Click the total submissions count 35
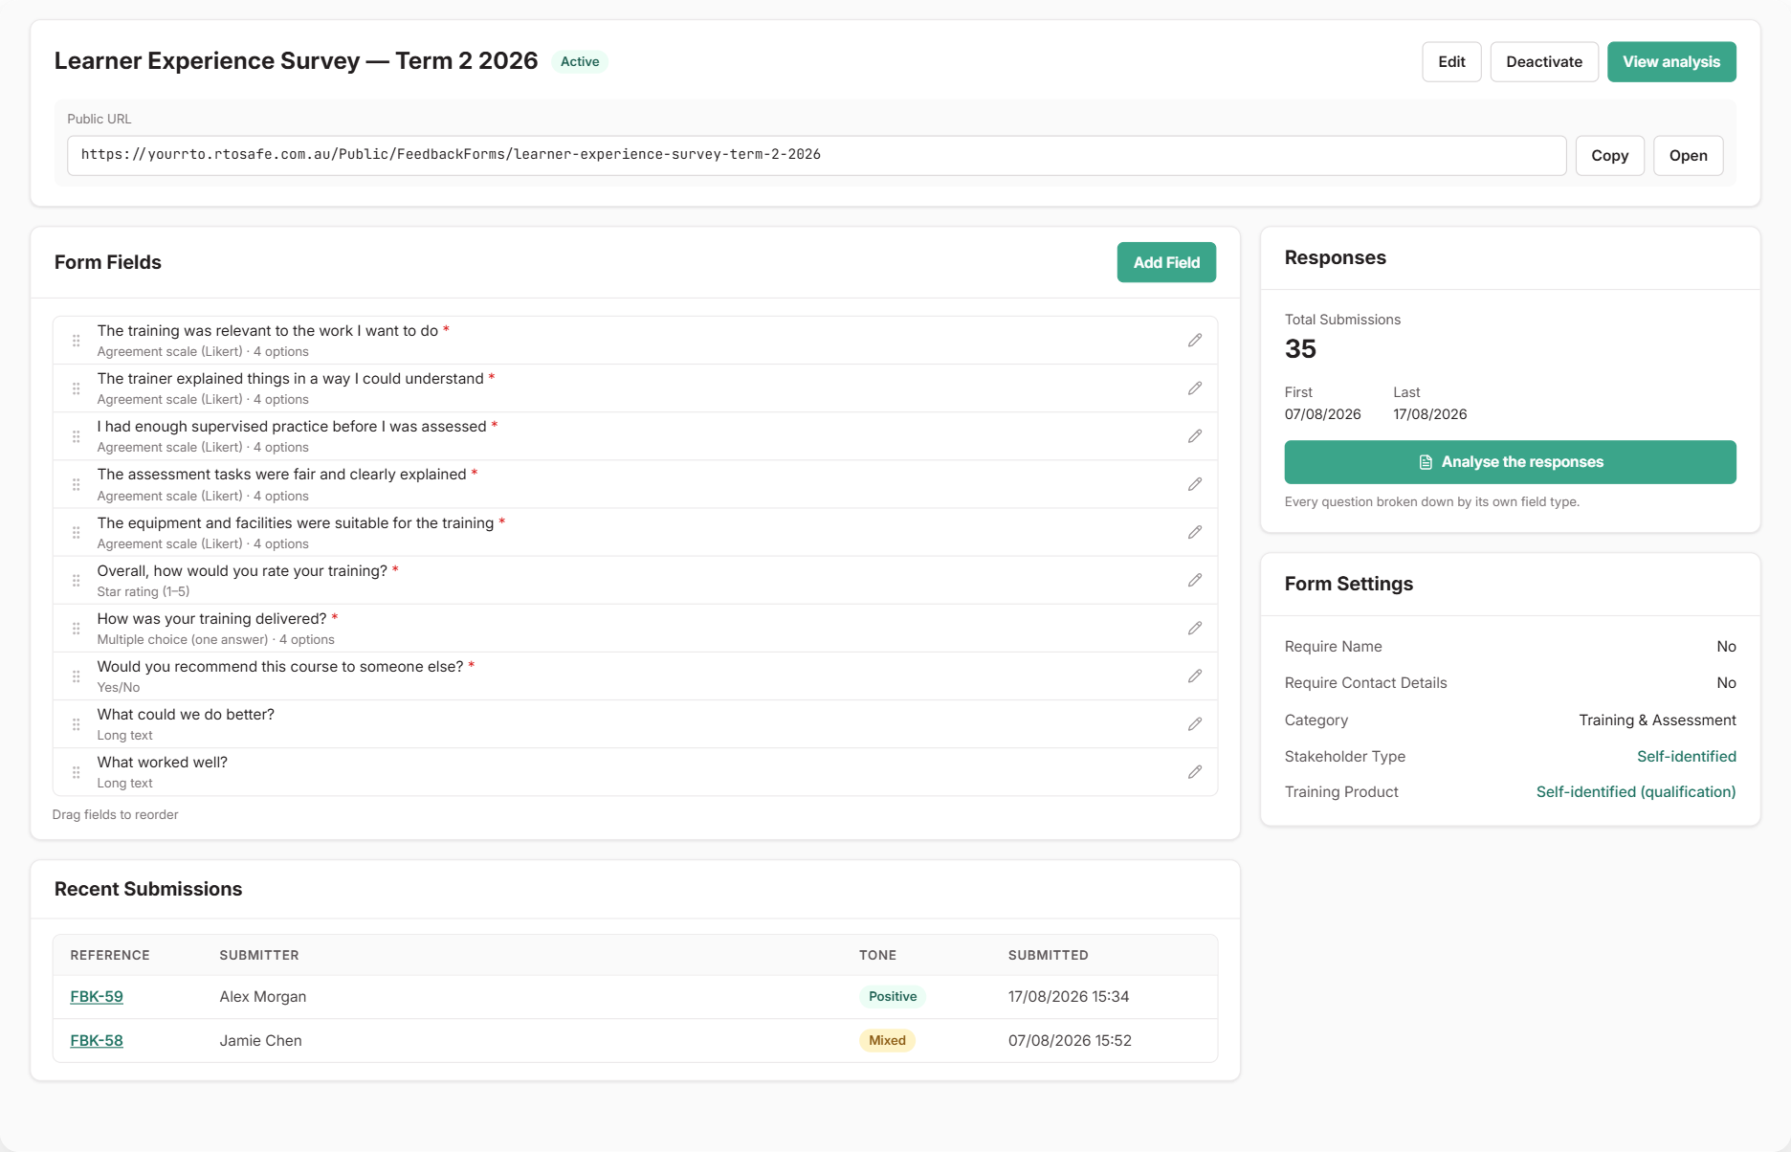Image resolution: width=1791 pixels, height=1152 pixels. 1300,349
